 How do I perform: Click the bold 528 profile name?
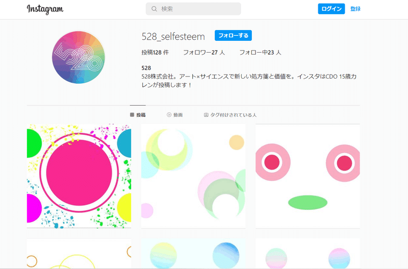pyautogui.click(x=146, y=68)
